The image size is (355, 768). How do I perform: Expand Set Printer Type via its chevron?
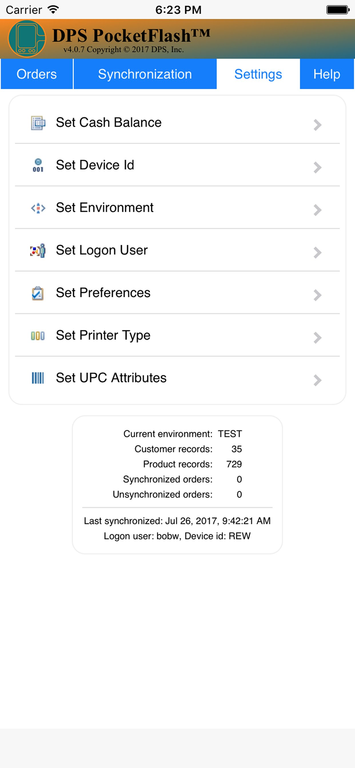(x=317, y=338)
